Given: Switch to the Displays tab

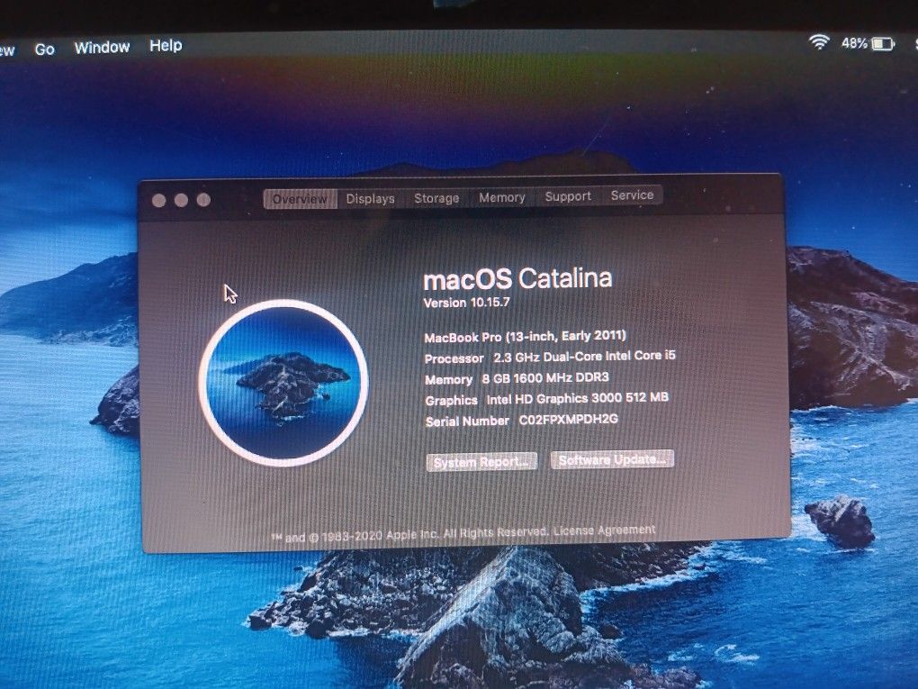Looking at the screenshot, I should click(370, 199).
